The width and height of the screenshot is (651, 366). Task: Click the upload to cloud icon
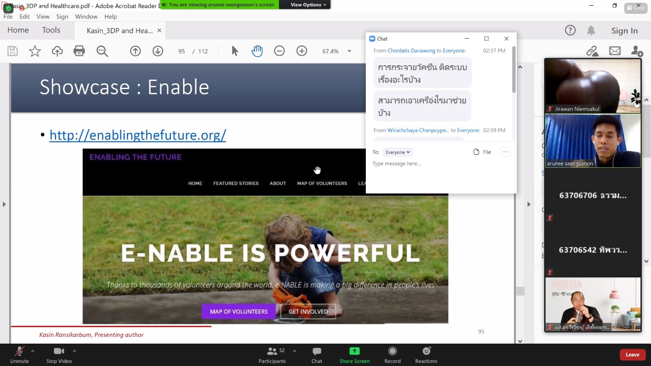click(x=57, y=51)
